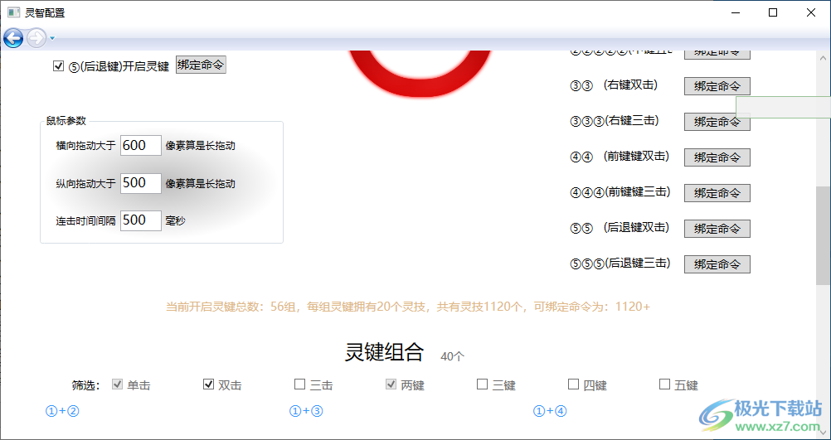This screenshot has height=440, width=831.
Task: Bind command for ③③ 右键双击
Action: click(717, 86)
